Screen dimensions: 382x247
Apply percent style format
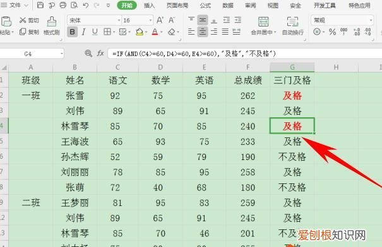(x=332, y=32)
